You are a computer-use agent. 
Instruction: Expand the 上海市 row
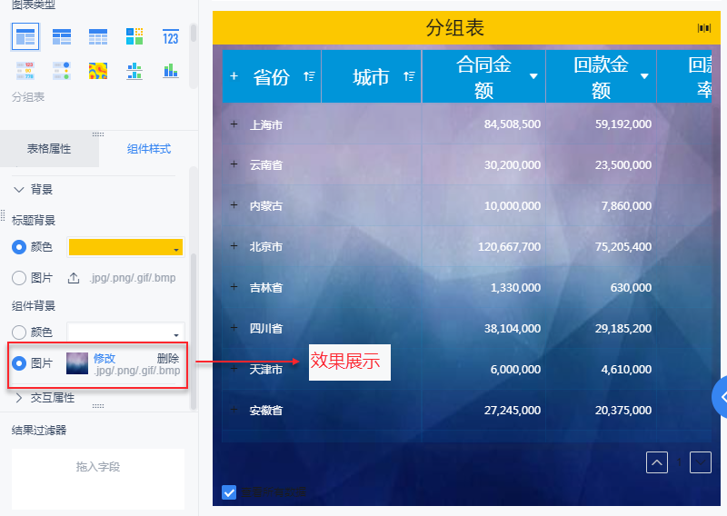tap(234, 124)
